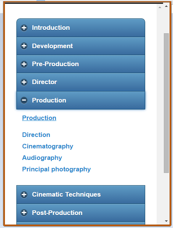The width and height of the screenshot is (173, 228).
Task: Expand the Introduction accordion section
Action: 81,28
